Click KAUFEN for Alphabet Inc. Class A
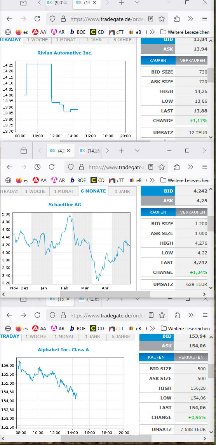 click(157, 357)
